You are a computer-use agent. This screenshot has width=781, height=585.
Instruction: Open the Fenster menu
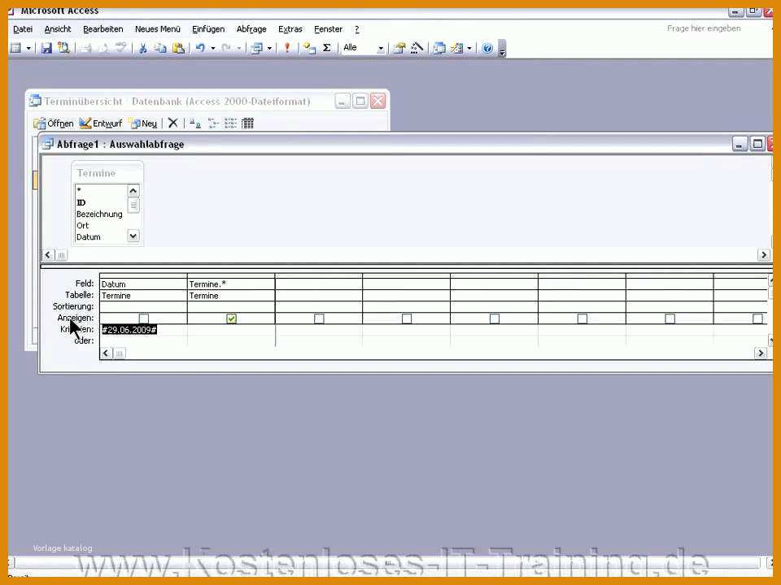[x=328, y=29]
